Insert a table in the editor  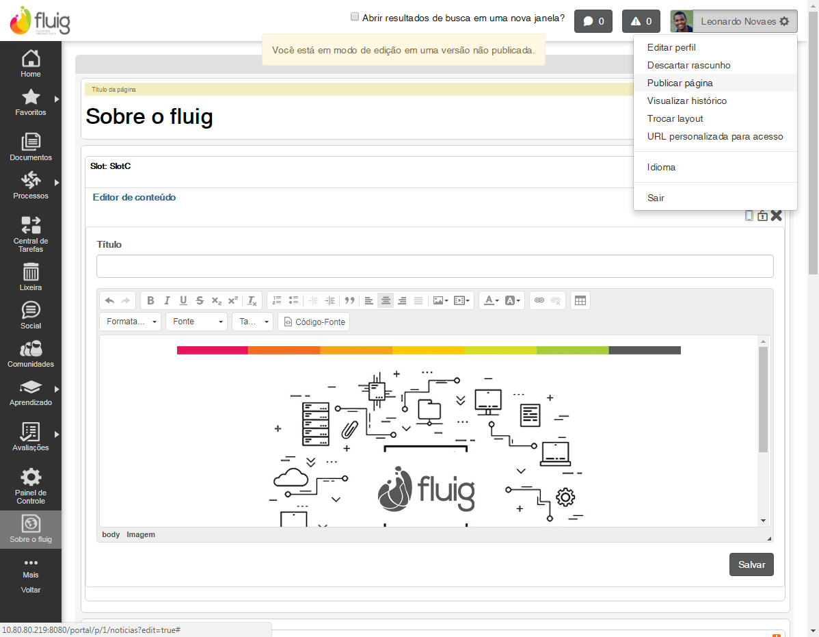pyautogui.click(x=580, y=300)
